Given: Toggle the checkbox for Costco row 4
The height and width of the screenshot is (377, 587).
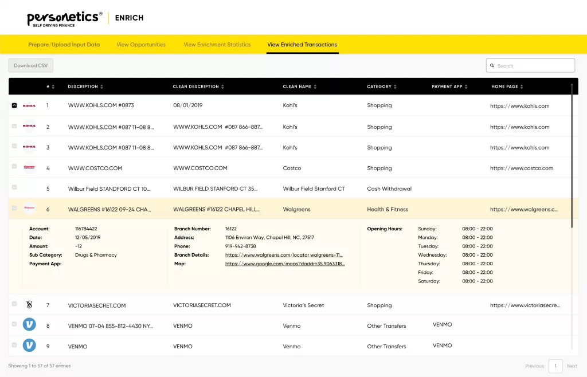Looking at the screenshot, I should pos(14,166).
